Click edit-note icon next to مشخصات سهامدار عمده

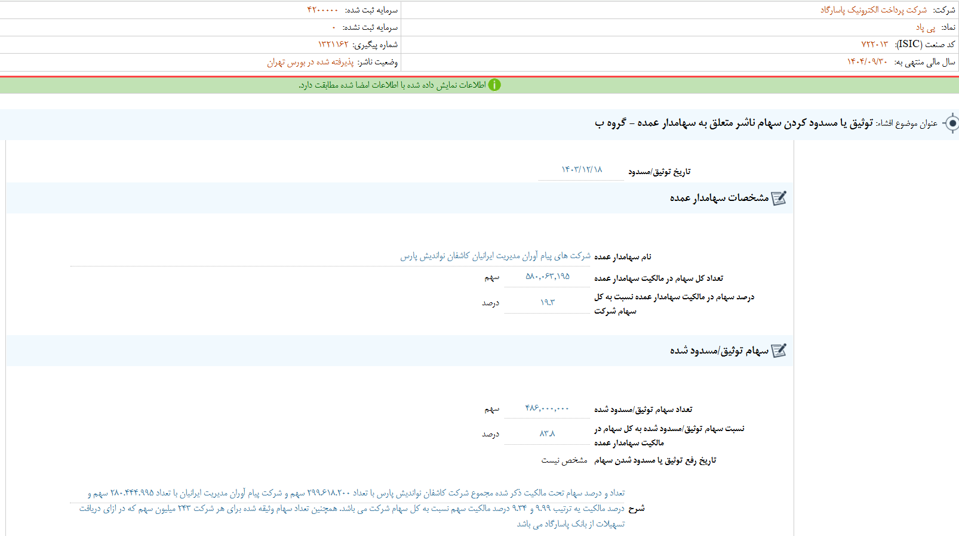click(779, 198)
